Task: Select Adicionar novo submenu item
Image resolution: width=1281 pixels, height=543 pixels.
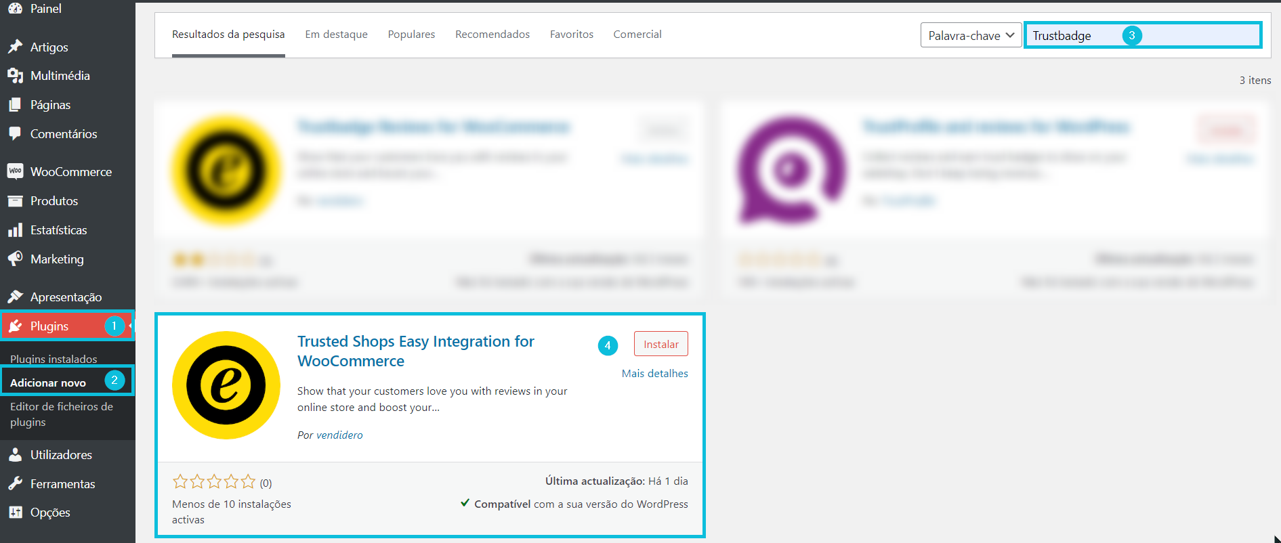Action: [x=48, y=383]
